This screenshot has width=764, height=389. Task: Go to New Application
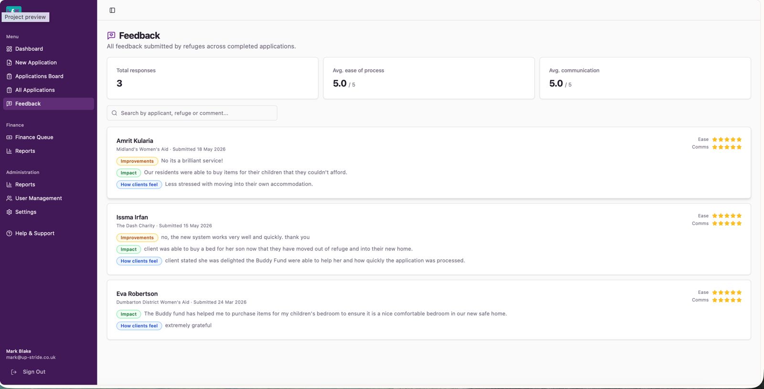tap(48, 63)
